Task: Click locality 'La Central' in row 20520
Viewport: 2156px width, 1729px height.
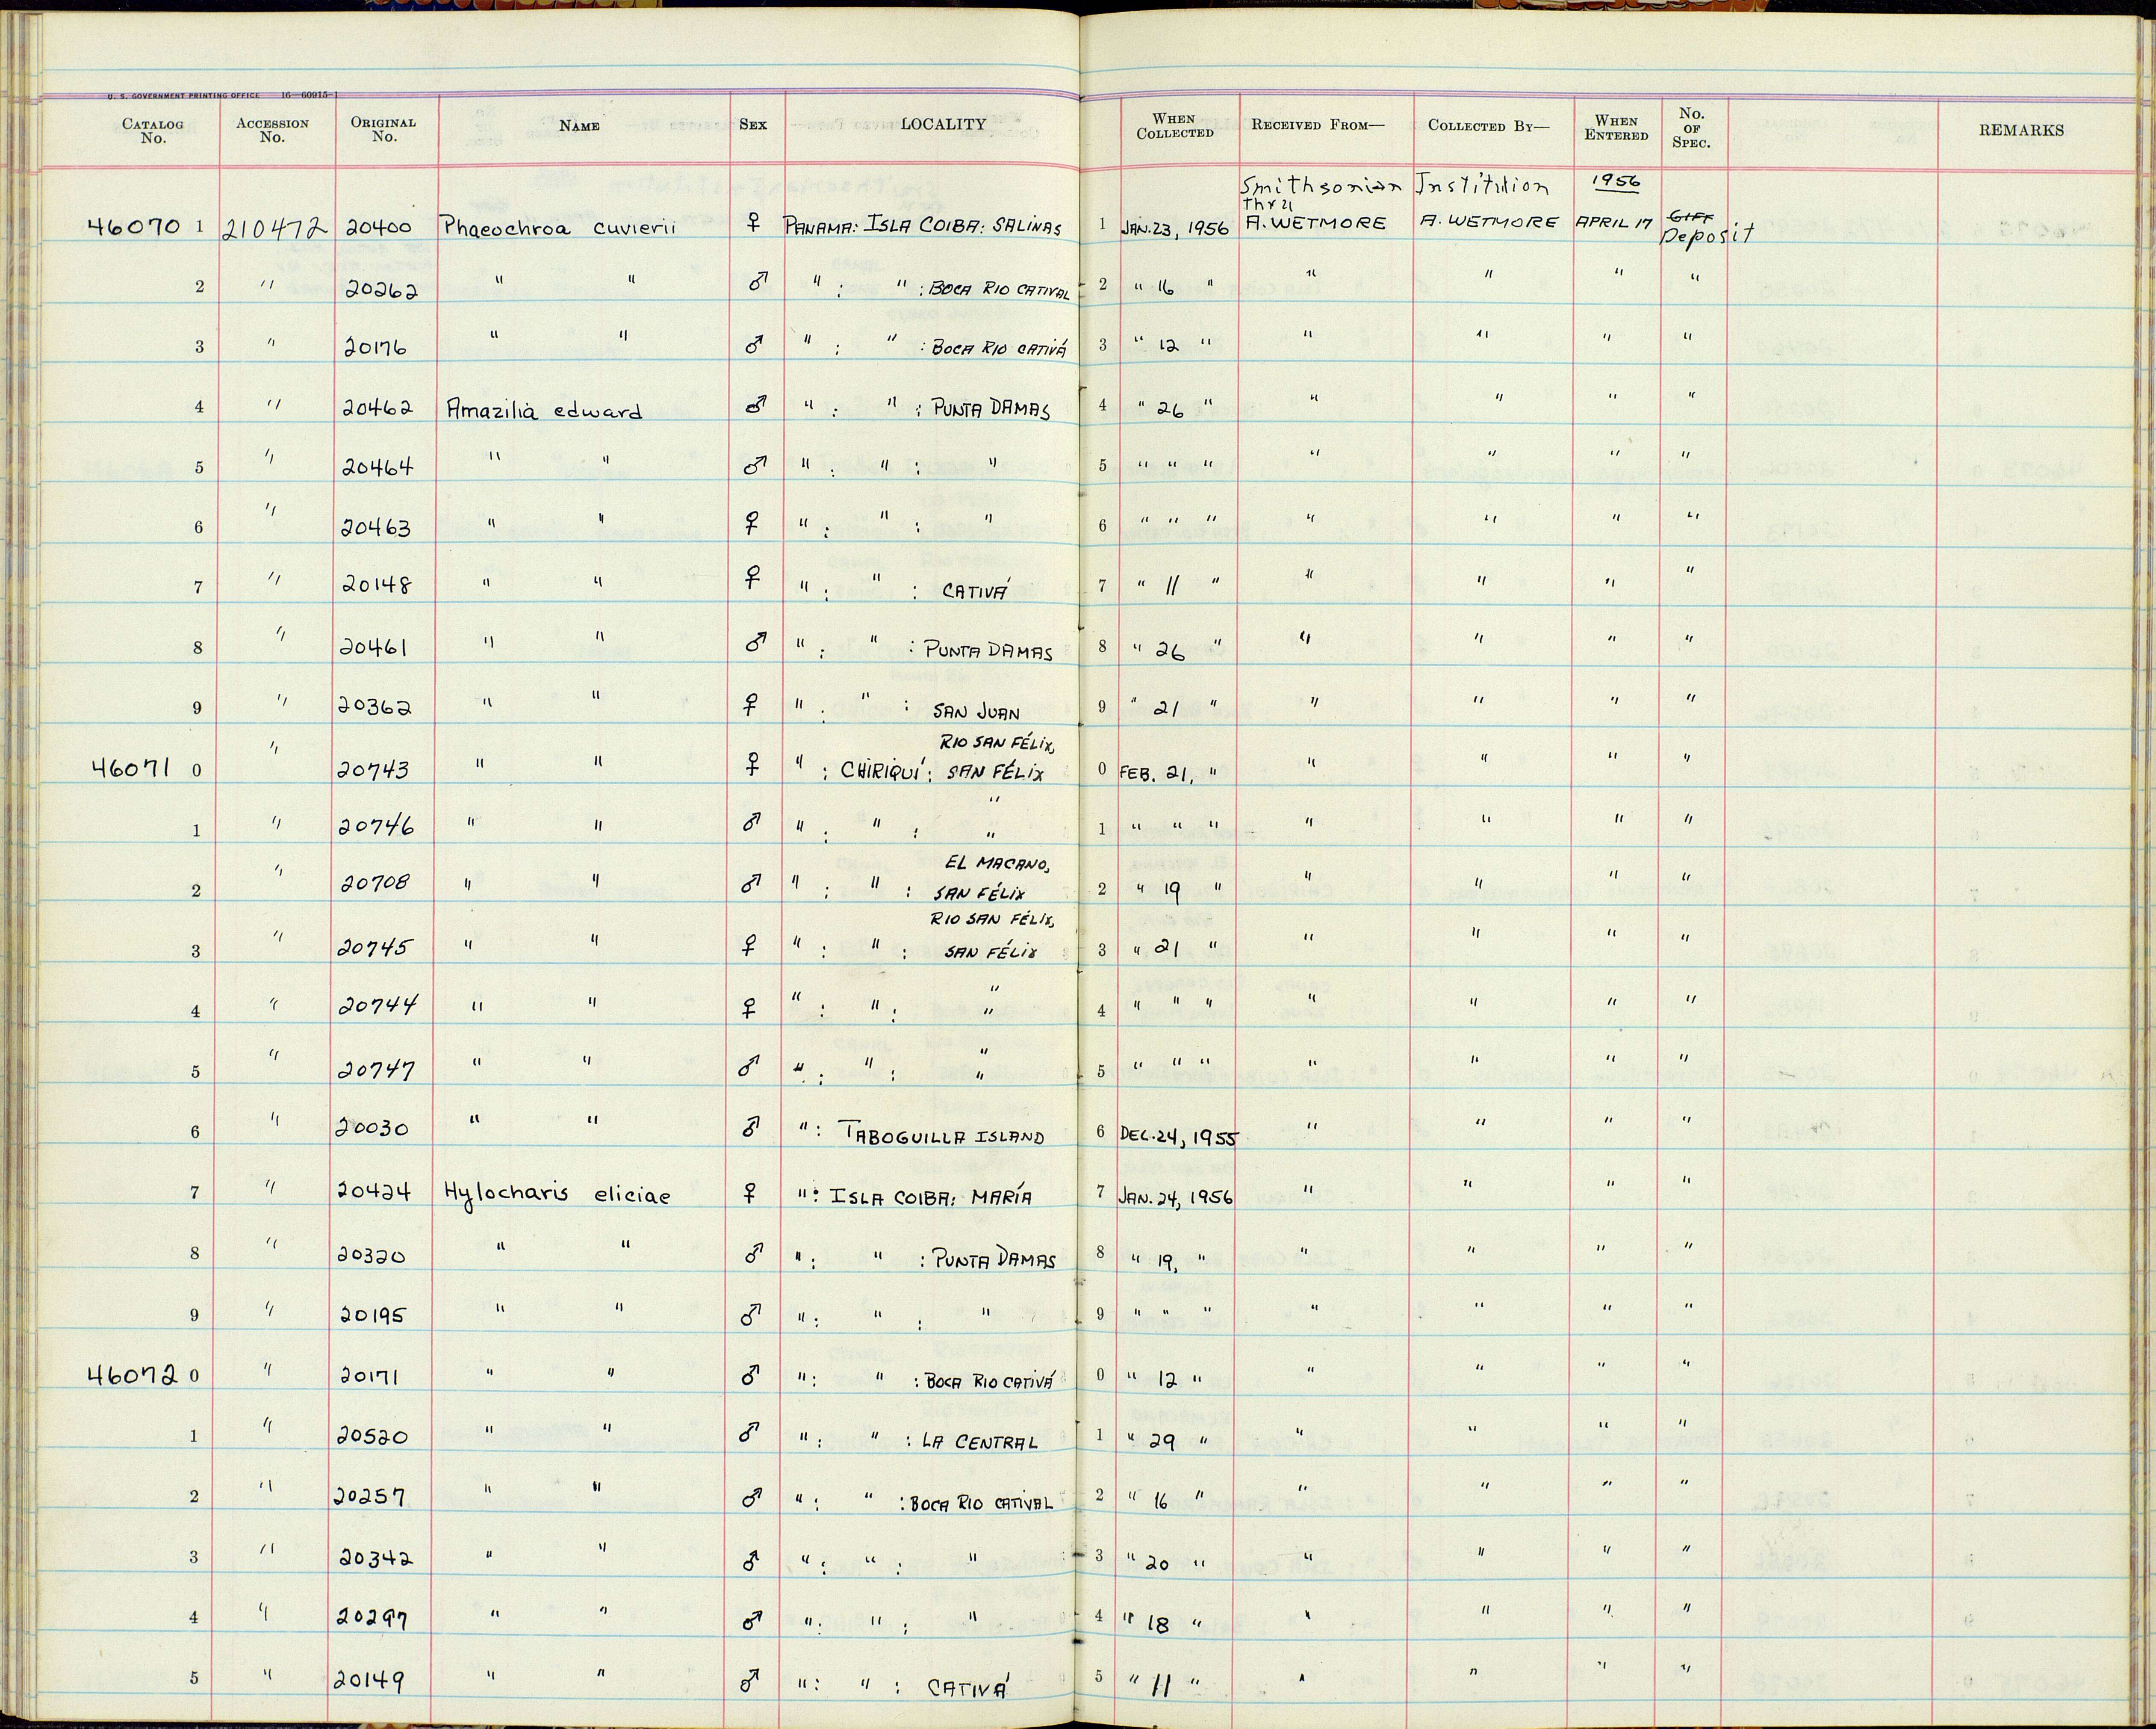Action: pyautogui.click(x=980, y=1442)
